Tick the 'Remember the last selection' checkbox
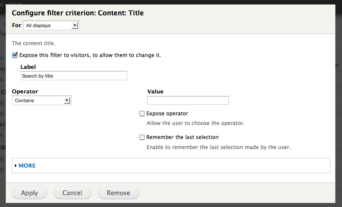342x207 pixels. (x=142, y=137)
